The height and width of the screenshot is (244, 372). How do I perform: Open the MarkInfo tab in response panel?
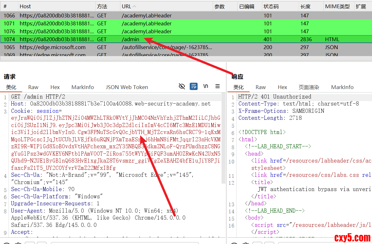click(342, 87)
